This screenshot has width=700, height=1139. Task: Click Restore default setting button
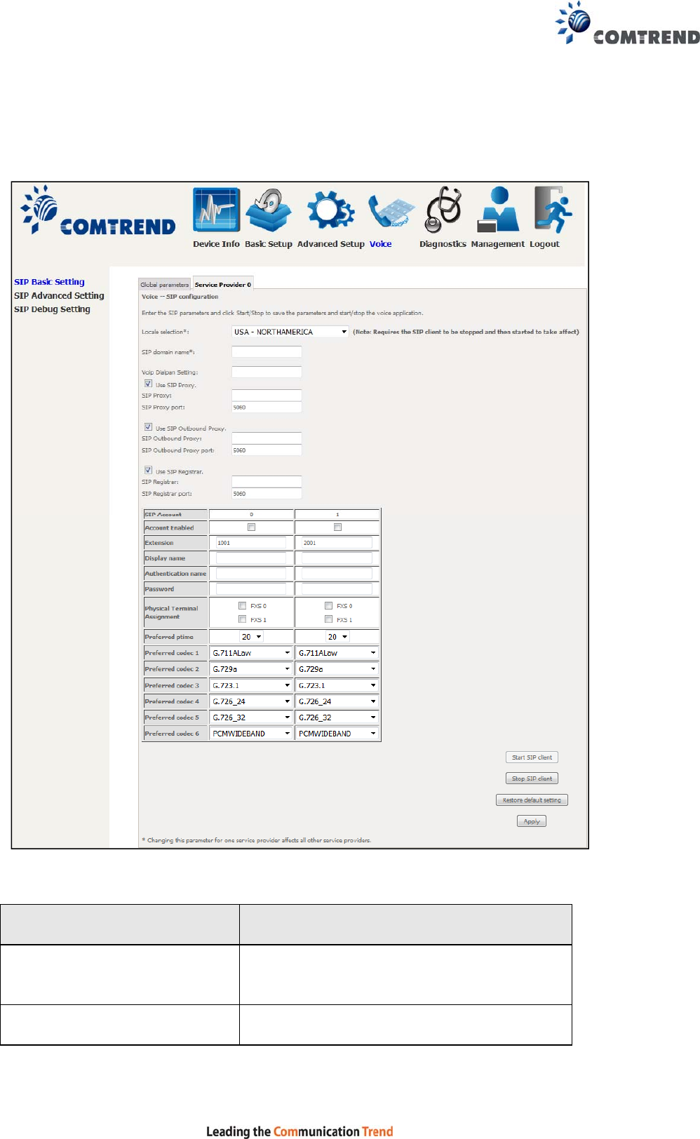(x=532, y=800)
